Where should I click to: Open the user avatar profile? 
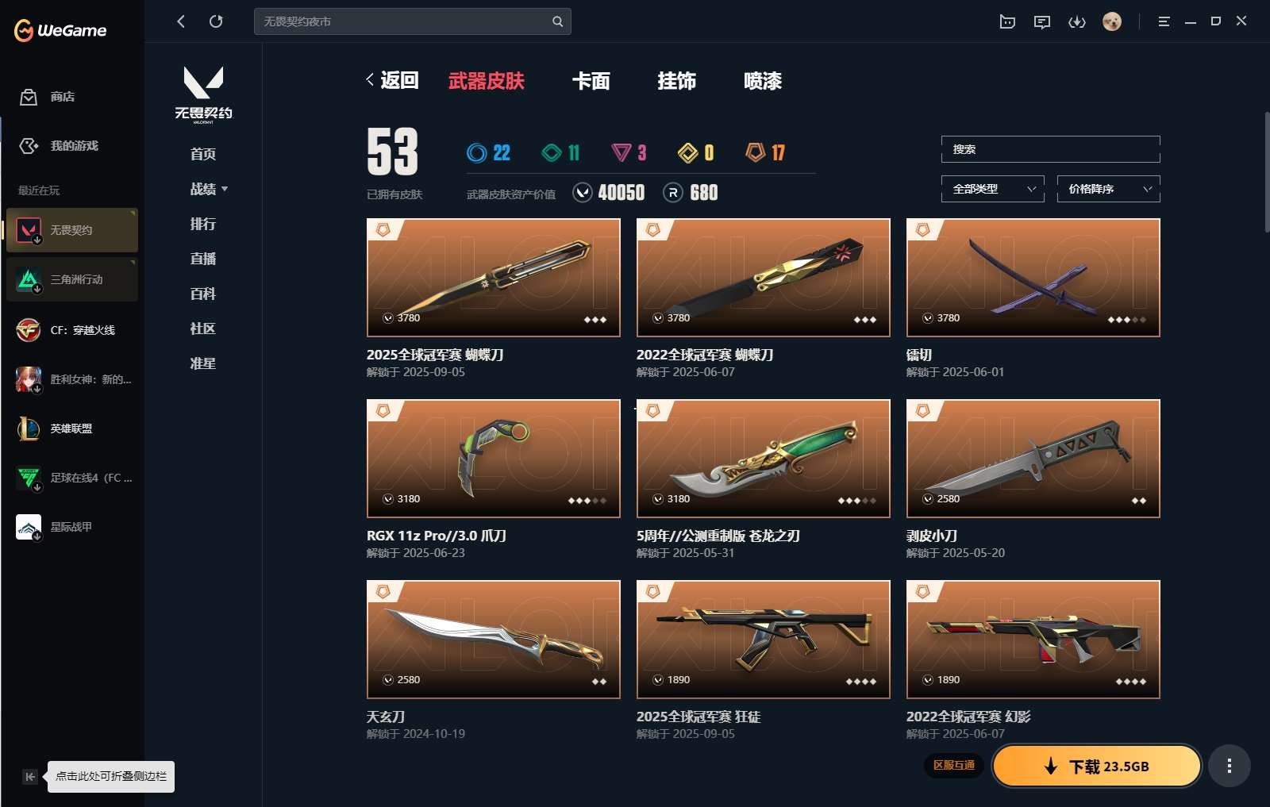click(x=1112, y=21)
